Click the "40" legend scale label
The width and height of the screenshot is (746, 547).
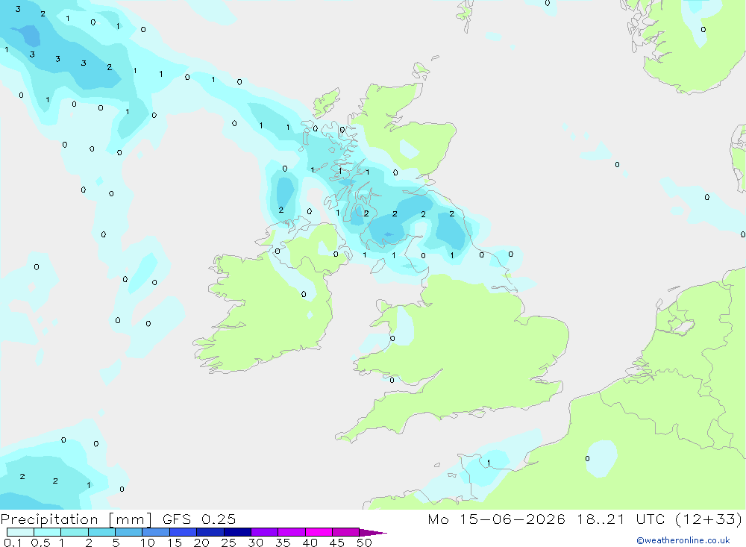pyautogui.click(x=310, y=543)
